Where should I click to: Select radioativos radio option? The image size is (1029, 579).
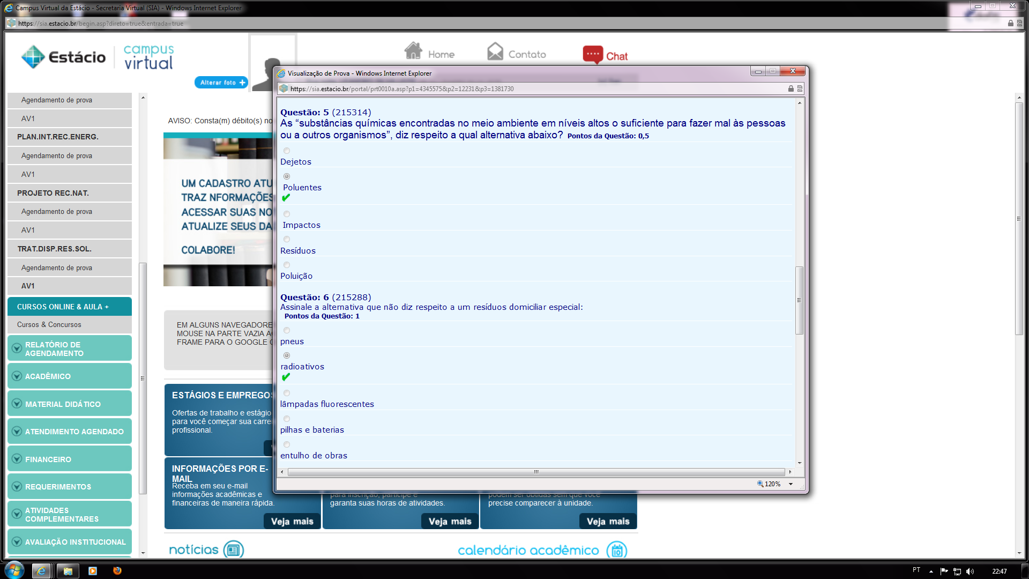tap(287, 355)
